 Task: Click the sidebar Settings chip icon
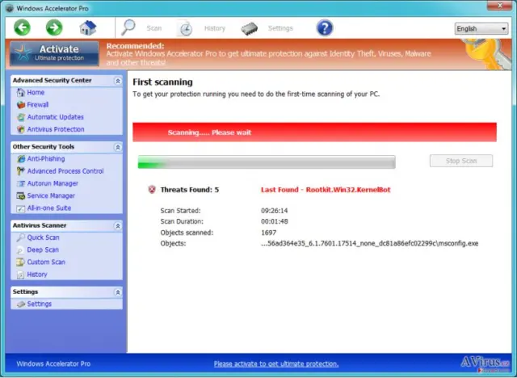21,304
